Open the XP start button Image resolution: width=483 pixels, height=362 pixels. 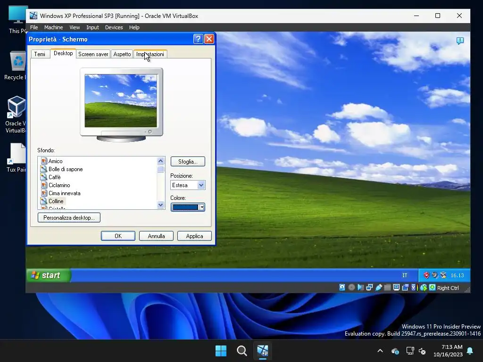[49, 275]
